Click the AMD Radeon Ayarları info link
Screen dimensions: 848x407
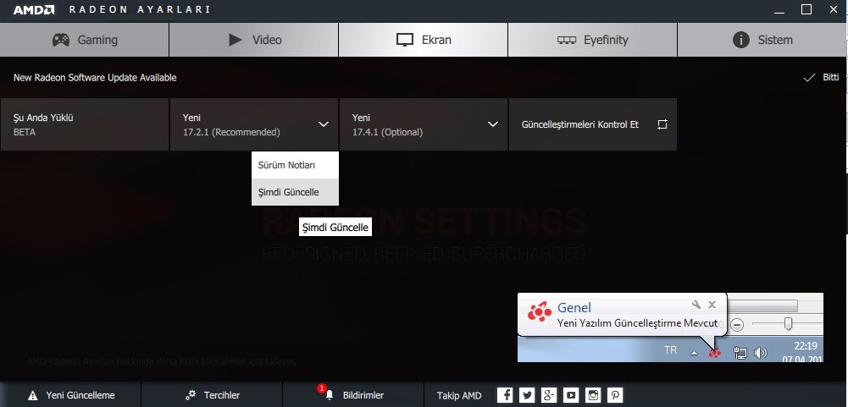coord(161,361)
